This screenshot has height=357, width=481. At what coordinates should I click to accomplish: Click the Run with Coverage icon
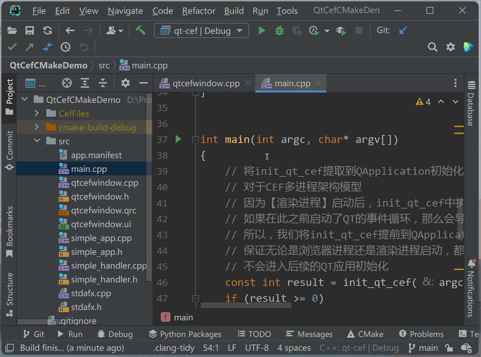(297, 31)
